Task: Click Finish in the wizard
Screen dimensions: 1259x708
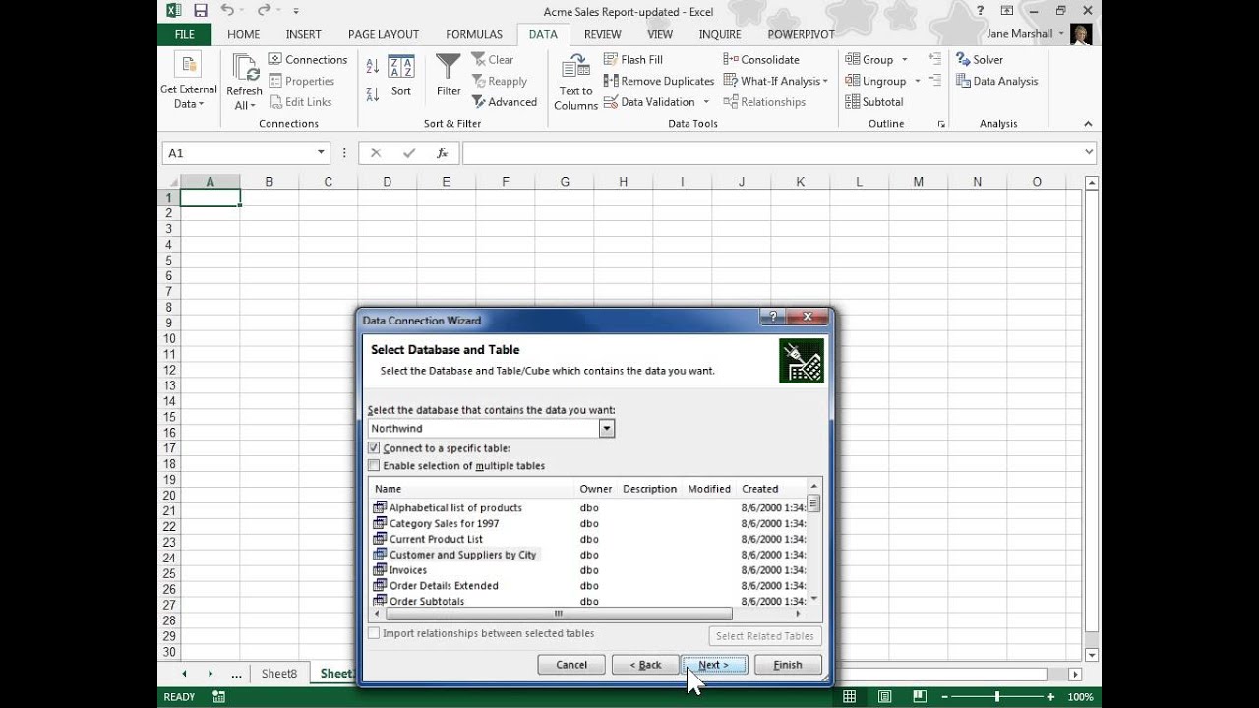Action: coord(788,665)
